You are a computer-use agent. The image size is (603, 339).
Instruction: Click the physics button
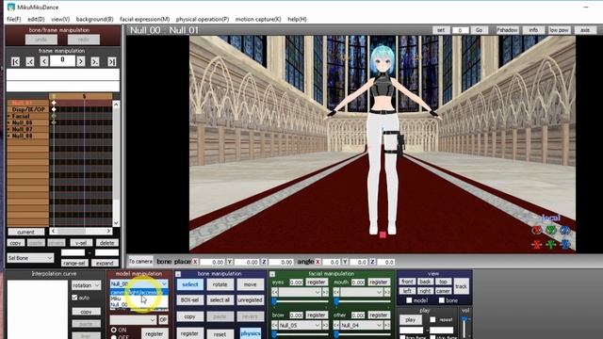pyautogui.click(x=251, y=333)
